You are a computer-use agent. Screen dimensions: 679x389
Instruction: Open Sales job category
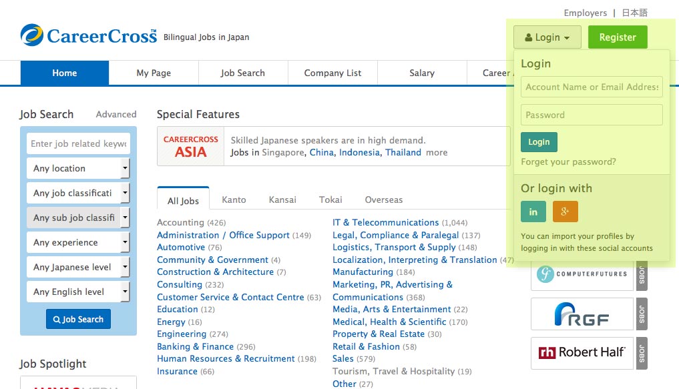pos(343,358)
